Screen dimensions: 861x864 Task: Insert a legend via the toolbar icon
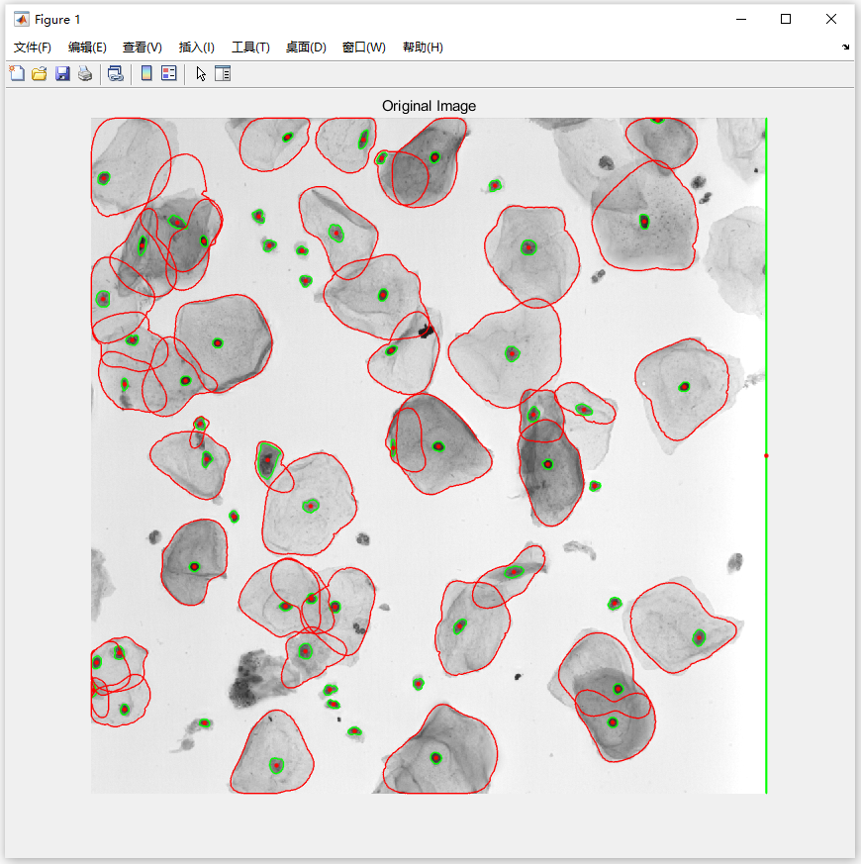[169, 73]
